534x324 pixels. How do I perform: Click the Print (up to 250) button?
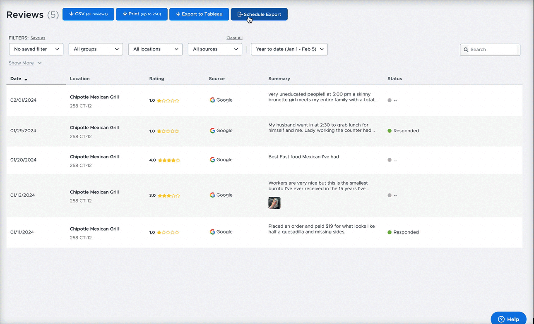[142, 14]
